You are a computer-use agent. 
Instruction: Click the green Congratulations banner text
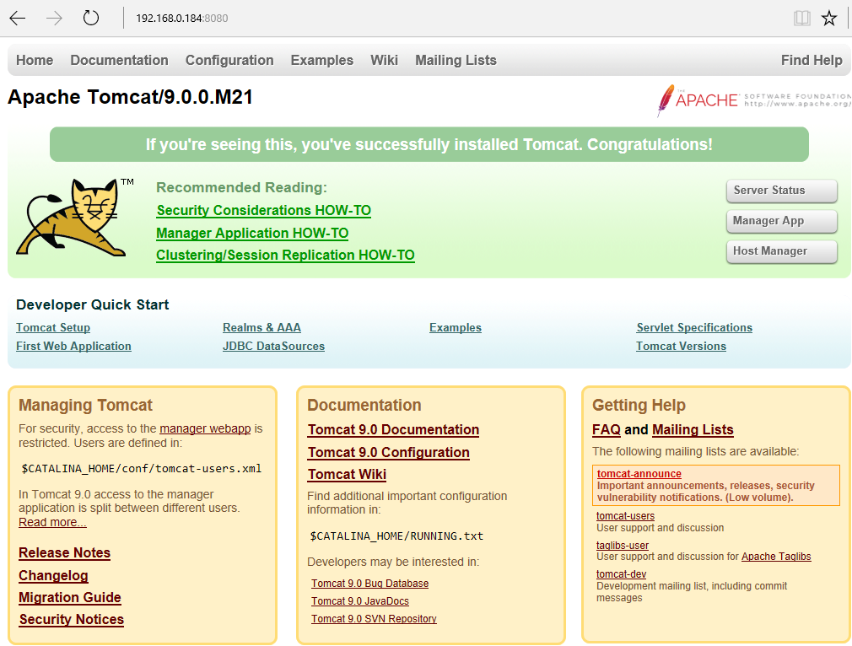click(429, 144)
